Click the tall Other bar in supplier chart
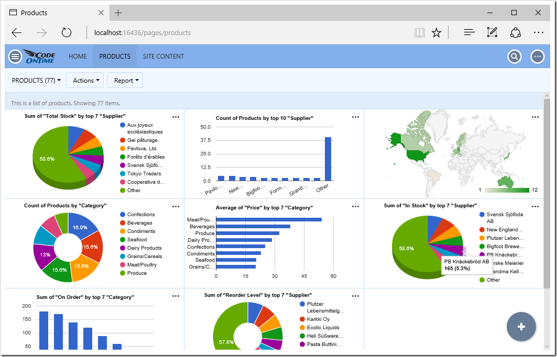This screenshot has height=357, width=557. click(328, 159)
